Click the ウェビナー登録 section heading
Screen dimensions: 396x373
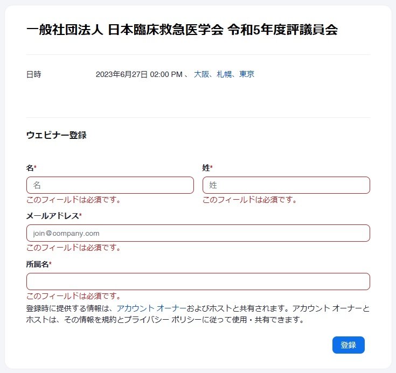pyautogui.click(x=57, y=135)
